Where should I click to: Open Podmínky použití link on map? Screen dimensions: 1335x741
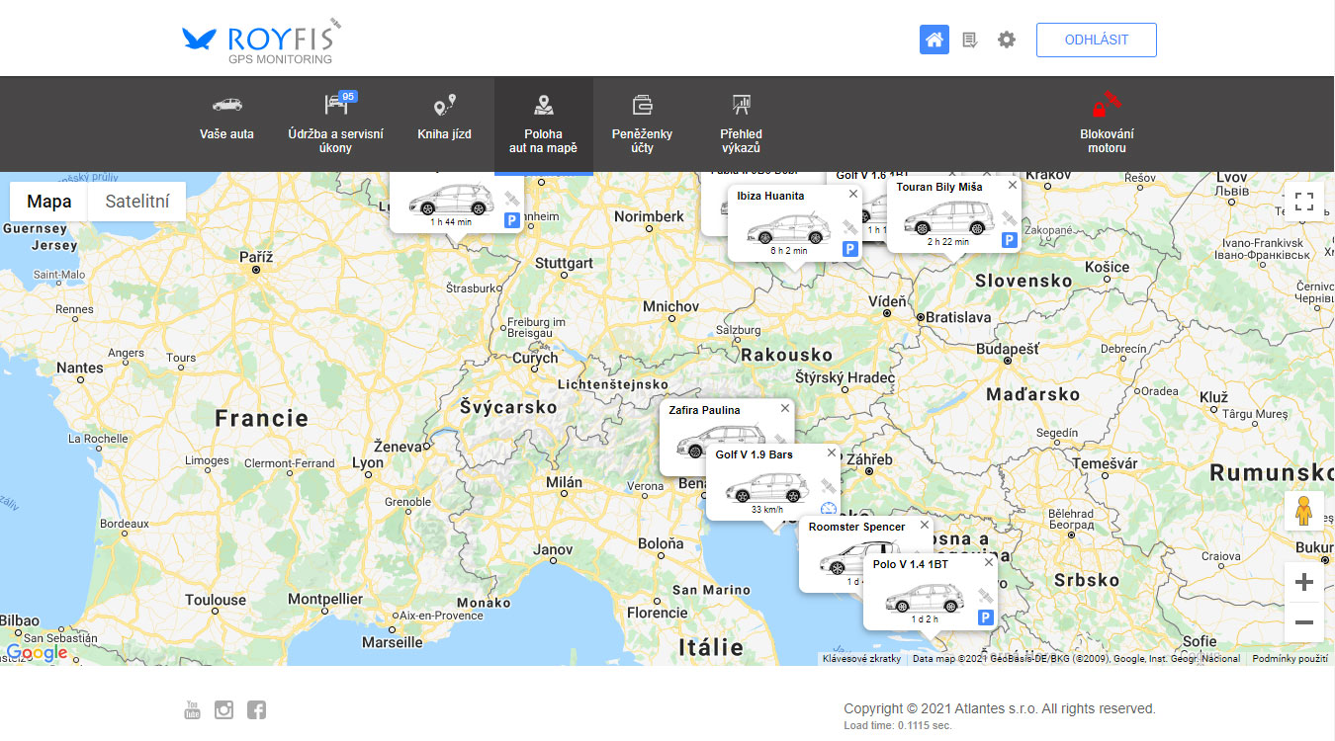pos(1290,659)
